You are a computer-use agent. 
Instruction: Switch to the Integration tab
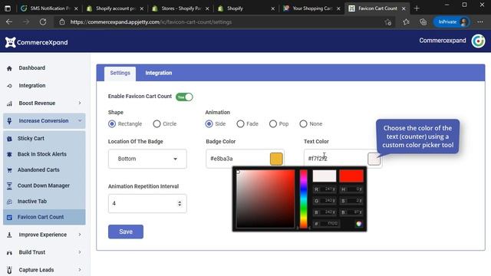[x=159, y=73]
